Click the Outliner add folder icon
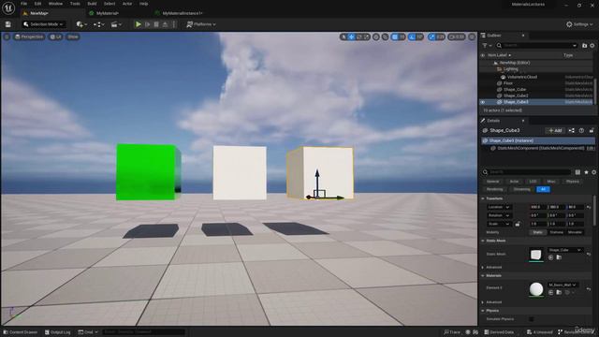The height and width of the screenshot is (337, 599). click(584, 46)
